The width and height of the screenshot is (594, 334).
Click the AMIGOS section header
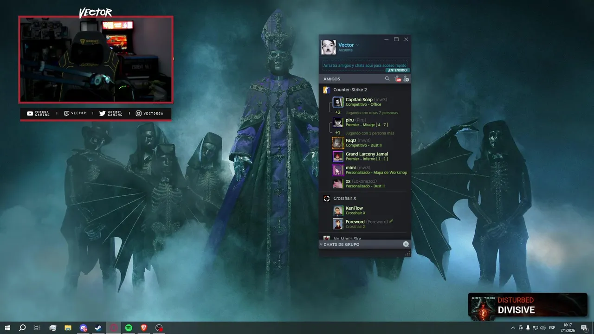(x=332, y=79)
